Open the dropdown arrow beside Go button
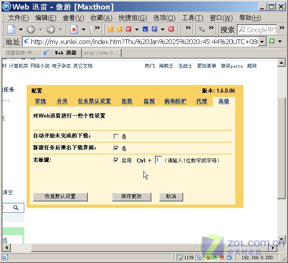 [x=280, y=41]
